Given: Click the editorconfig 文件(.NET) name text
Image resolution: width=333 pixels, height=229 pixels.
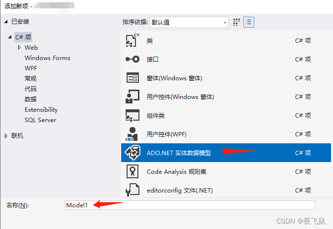Looking at the screenshot, I should tap(179, 191).
